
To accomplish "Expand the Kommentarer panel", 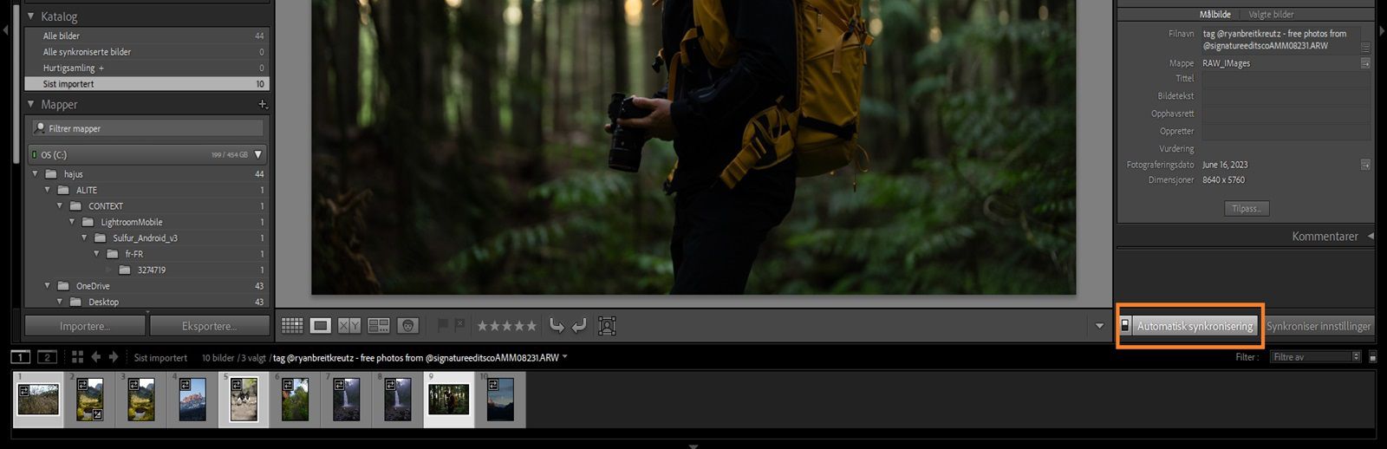I will pyautogui.click(x=1371, y=236).
